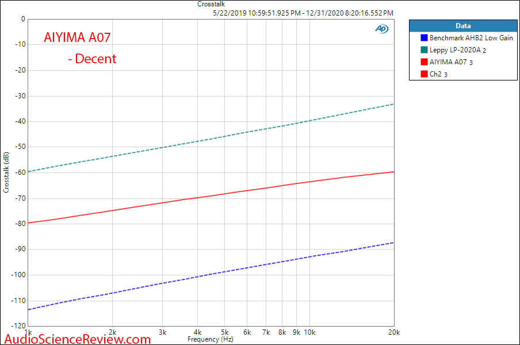The image size is (520, 345).
Task: Click the '8k' frequency tick label
Action: point(282,332)
